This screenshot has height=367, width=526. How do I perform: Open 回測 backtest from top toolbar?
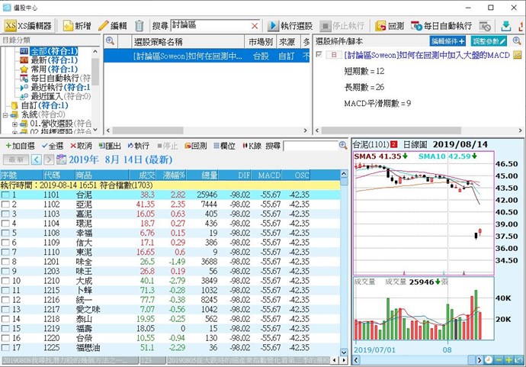tap(390, 25)
